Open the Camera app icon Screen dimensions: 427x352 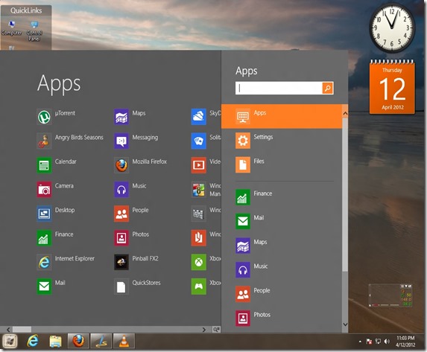[44, 190]
